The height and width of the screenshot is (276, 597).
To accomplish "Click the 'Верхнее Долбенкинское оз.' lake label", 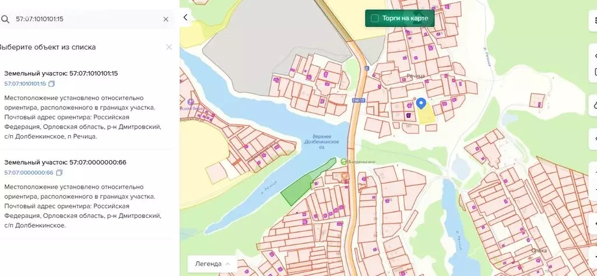I will 321,142.
